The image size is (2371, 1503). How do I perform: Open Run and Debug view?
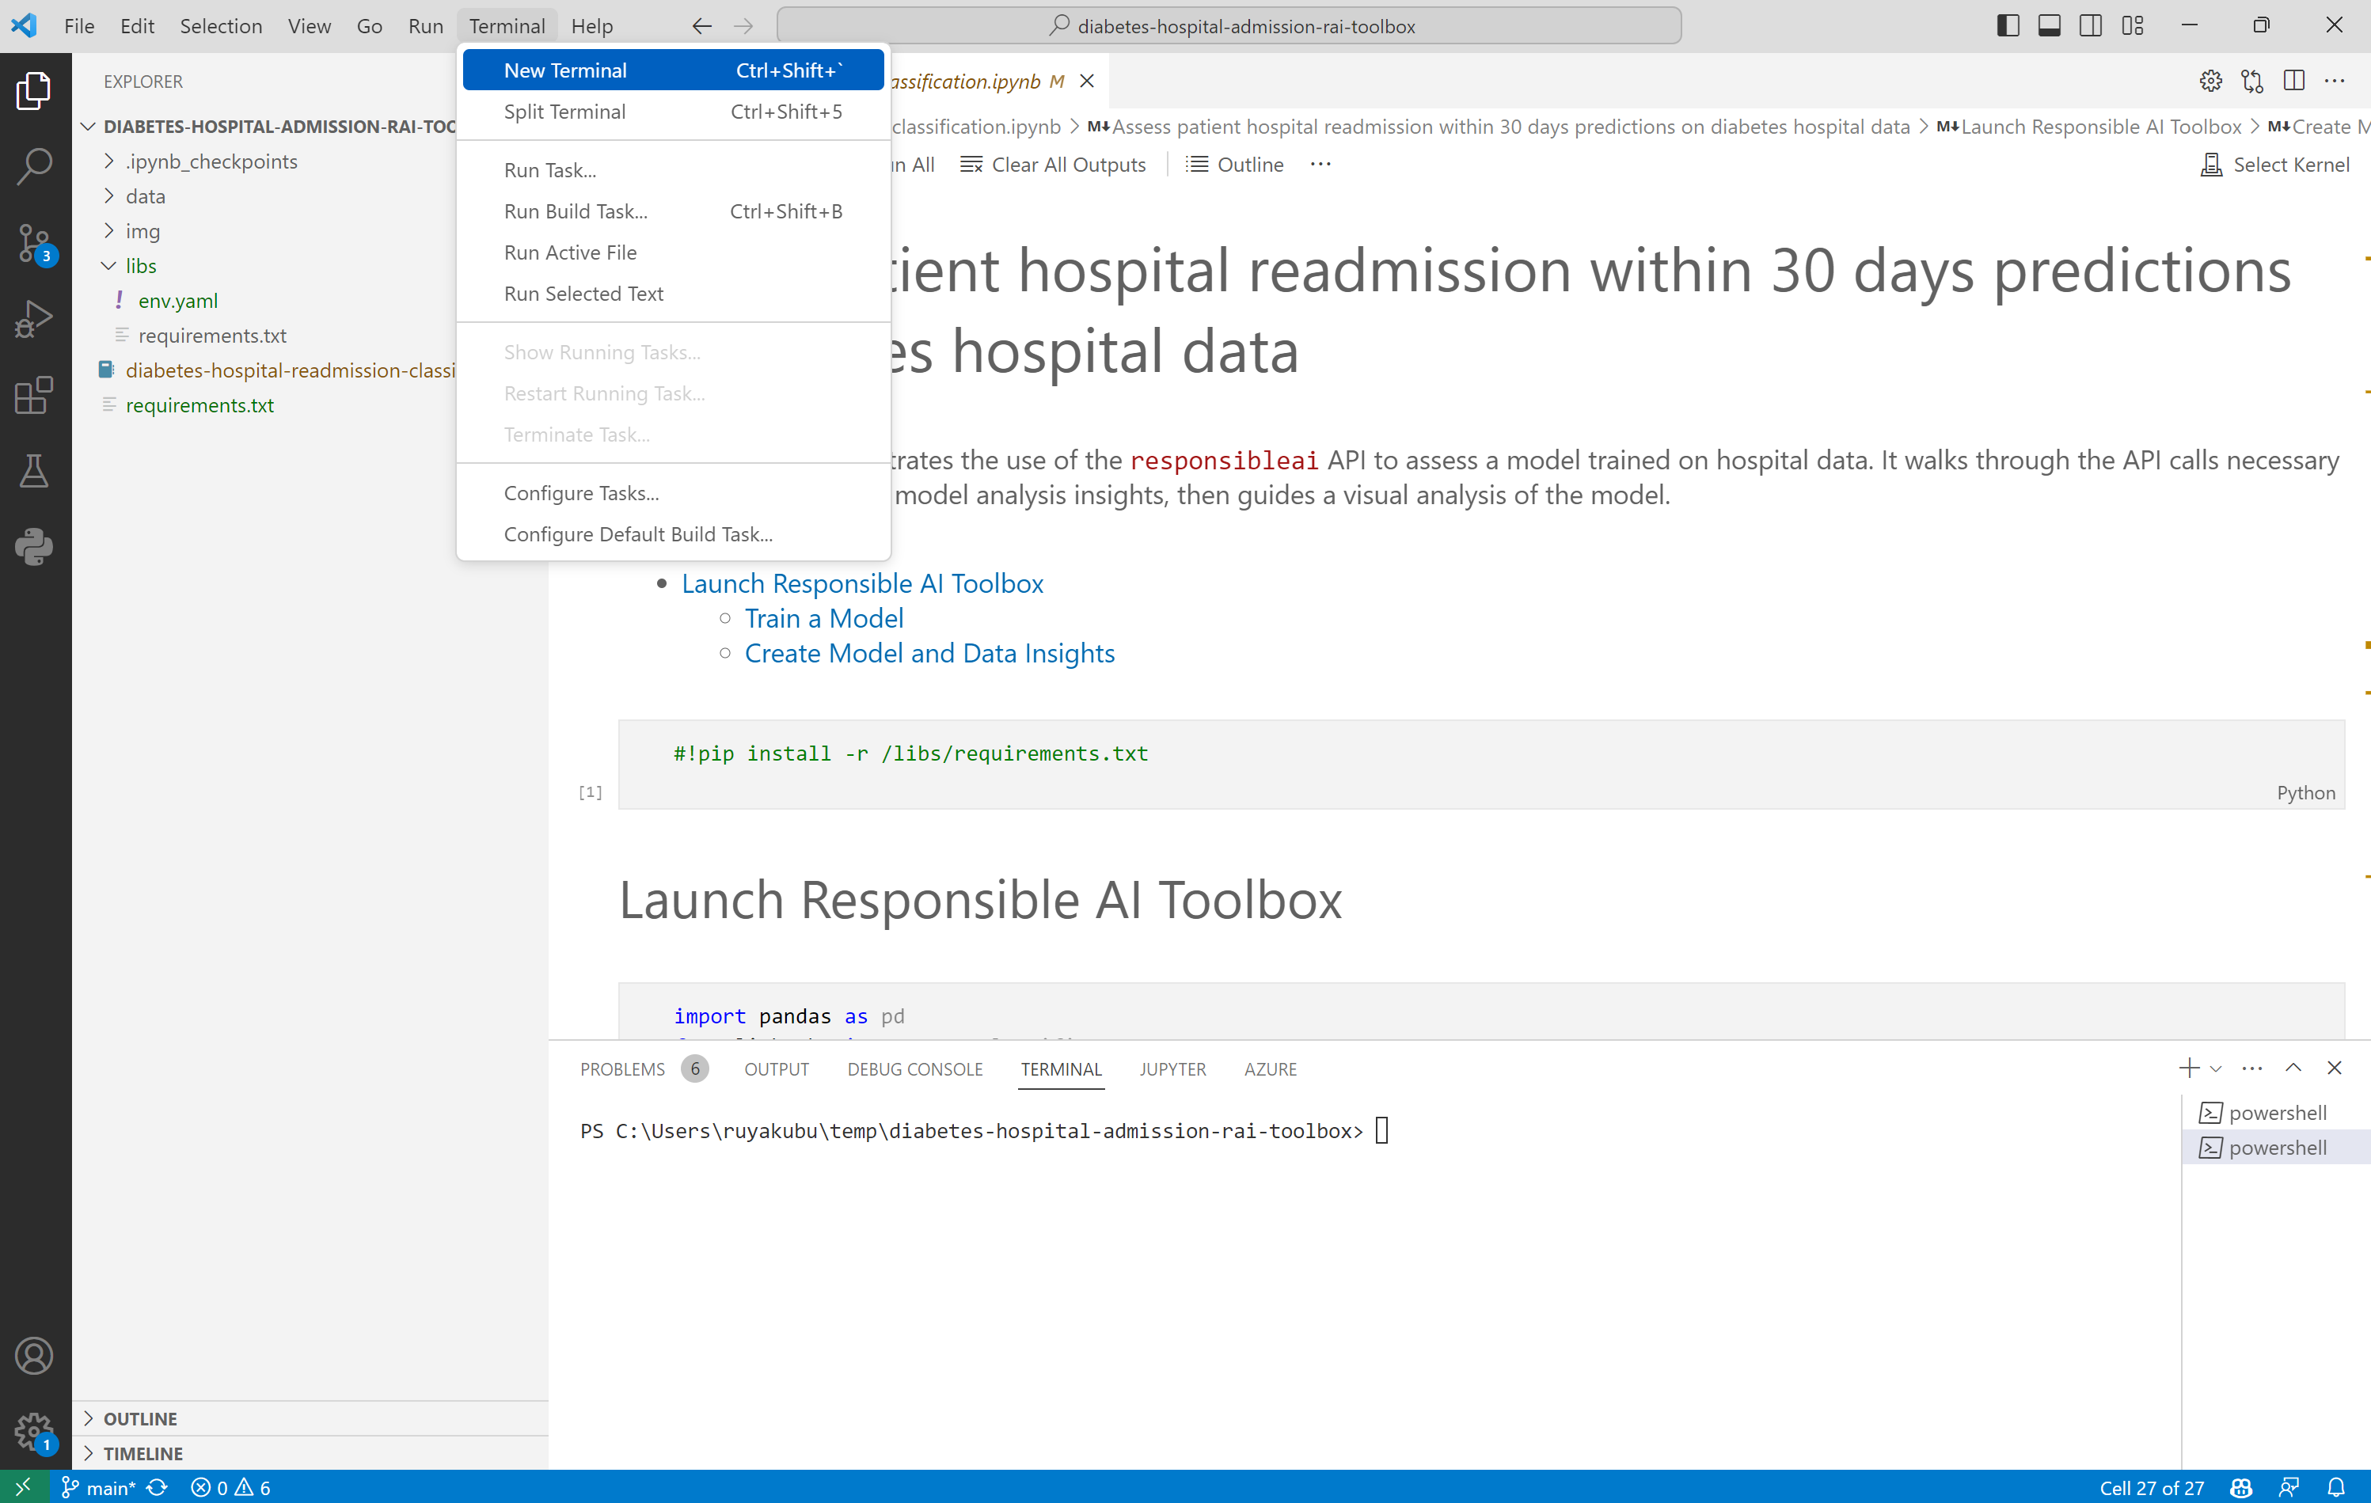pyautogui.click(x=35, y=319)
